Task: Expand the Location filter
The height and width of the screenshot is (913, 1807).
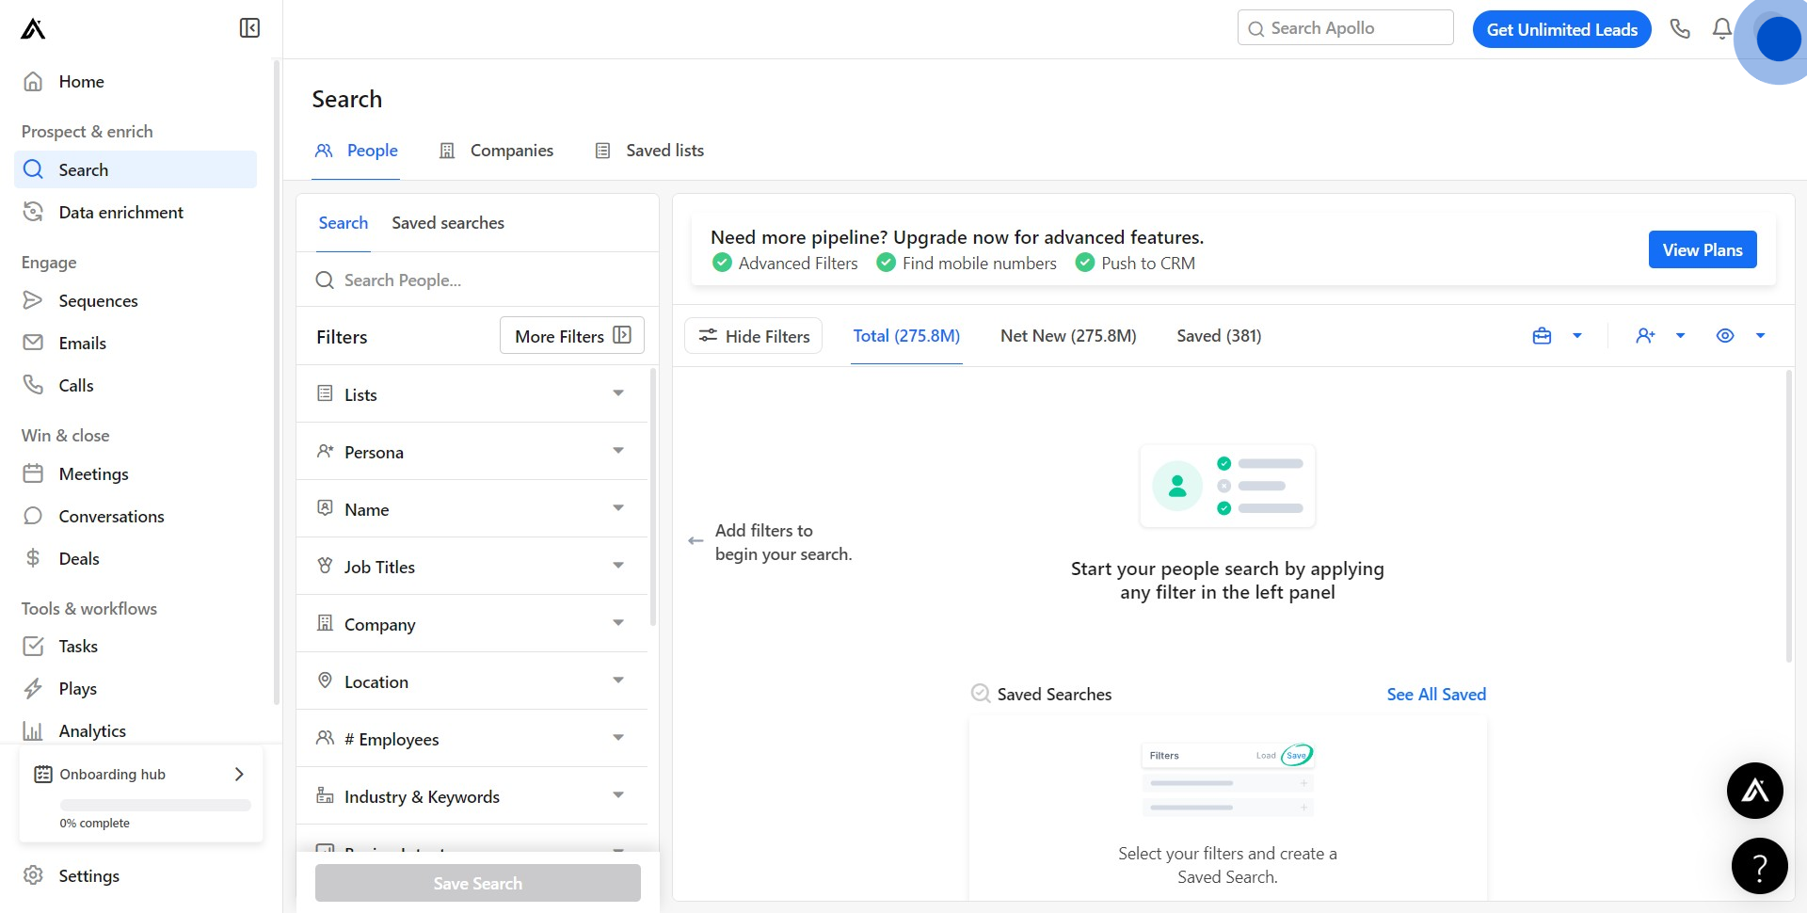Action: [472, 681]
